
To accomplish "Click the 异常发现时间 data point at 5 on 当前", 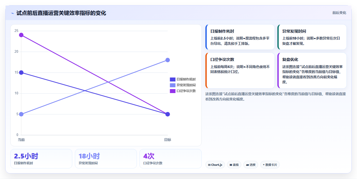I will tap(21, 114).
